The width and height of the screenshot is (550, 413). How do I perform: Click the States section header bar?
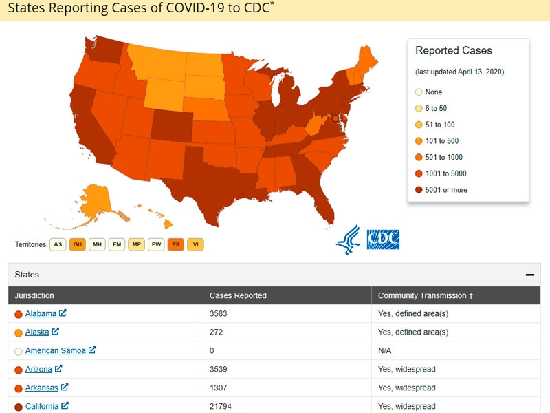[274, 275]
